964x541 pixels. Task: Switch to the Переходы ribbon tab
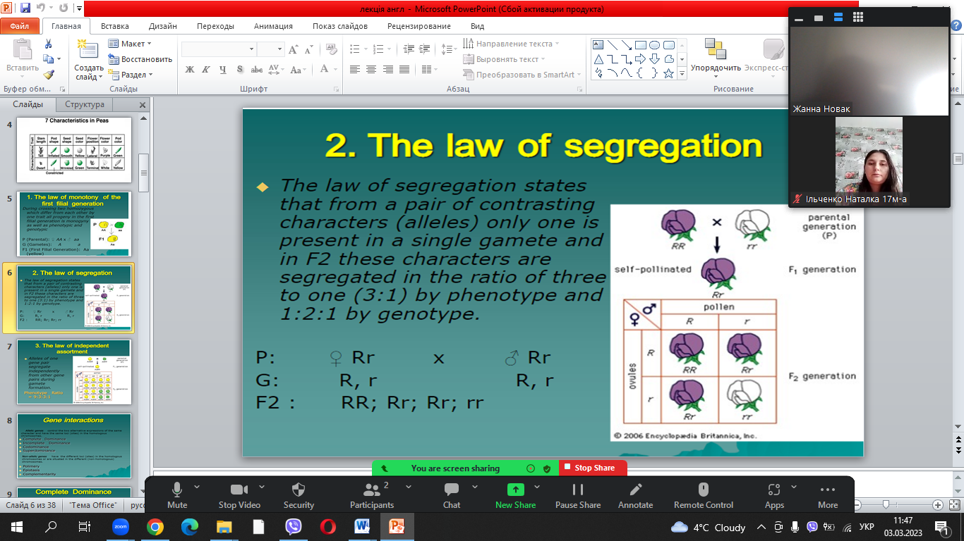point(215,26)
